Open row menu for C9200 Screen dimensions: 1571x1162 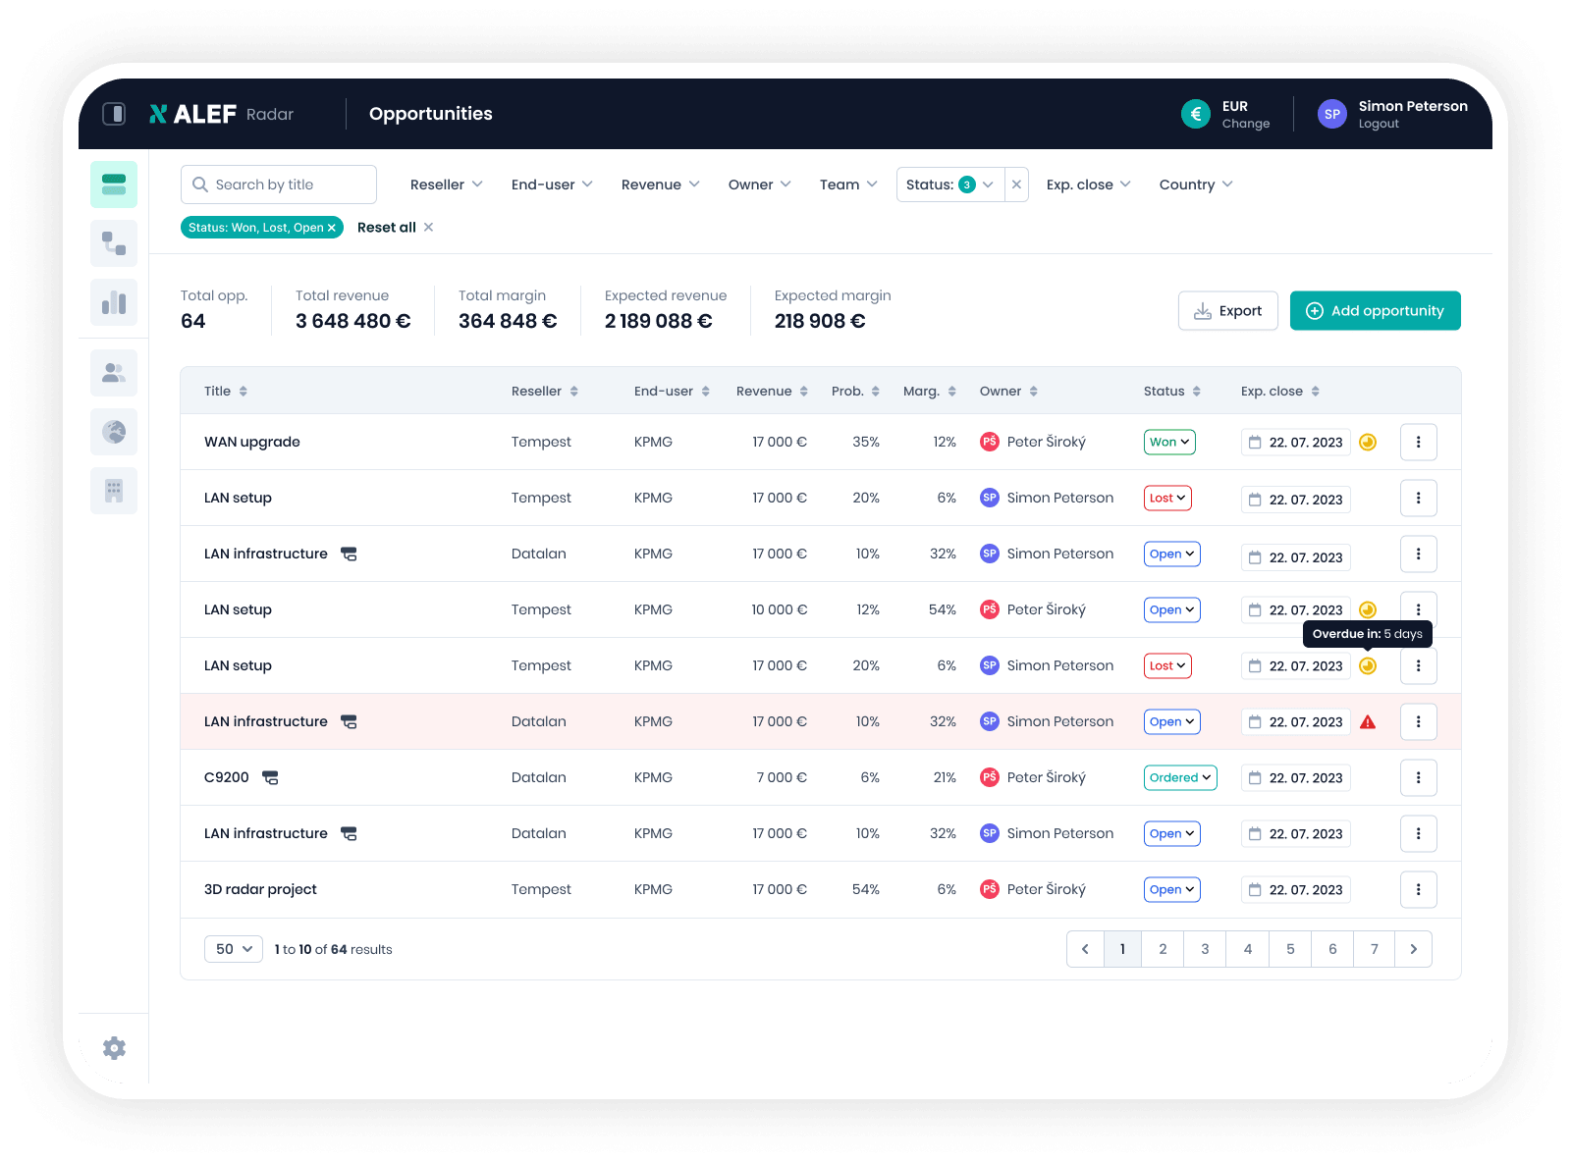click(x=1418, y=777)
